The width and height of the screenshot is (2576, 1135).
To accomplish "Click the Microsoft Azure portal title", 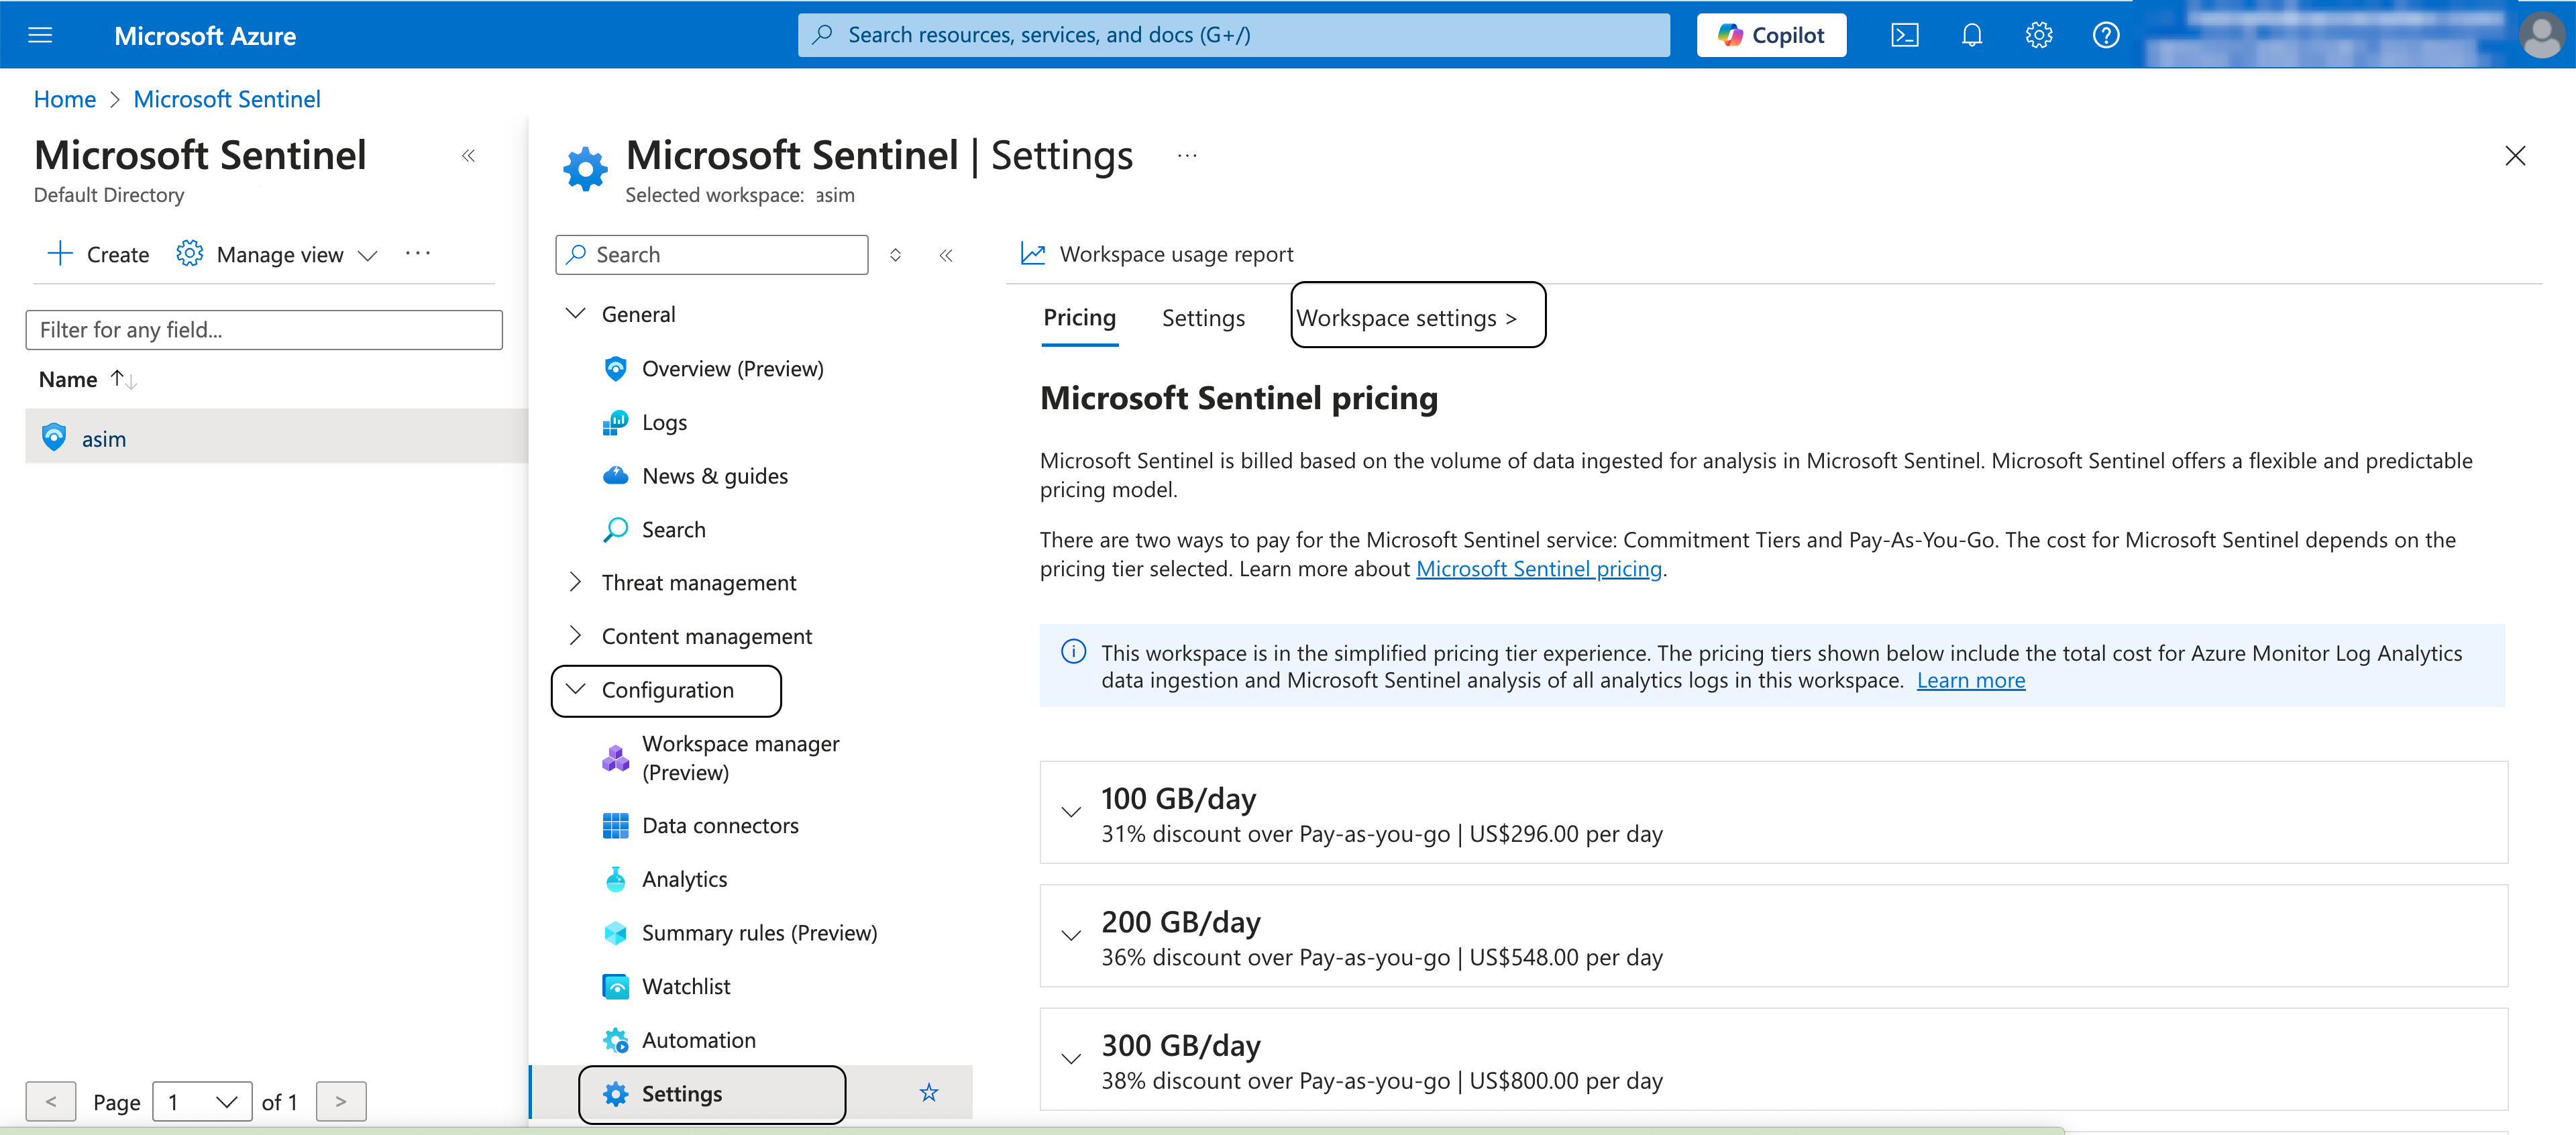I will [205, 36].
